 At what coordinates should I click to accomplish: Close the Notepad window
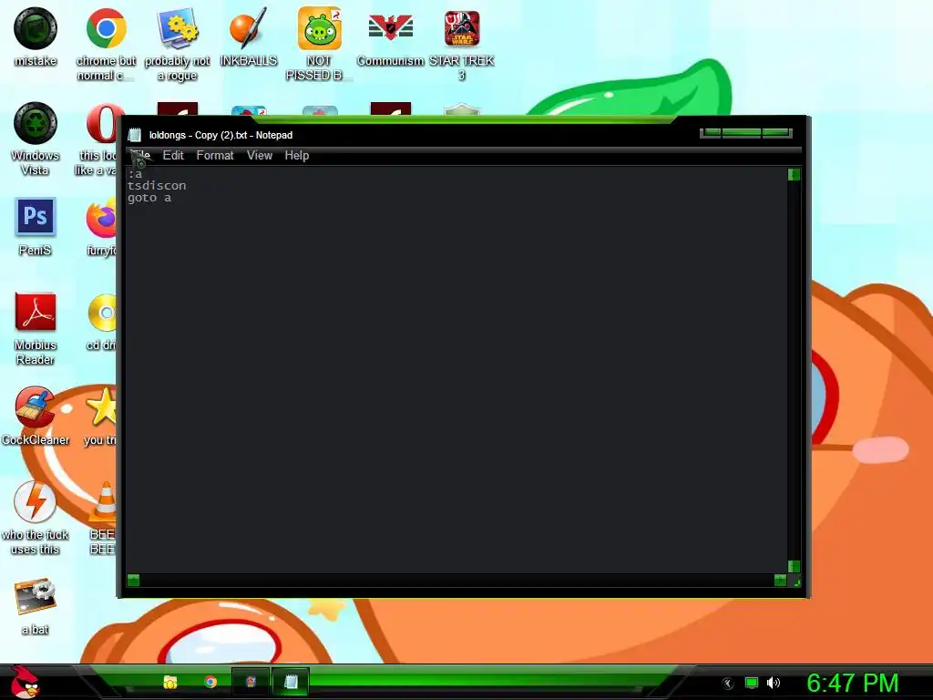[x=776, y=133]
